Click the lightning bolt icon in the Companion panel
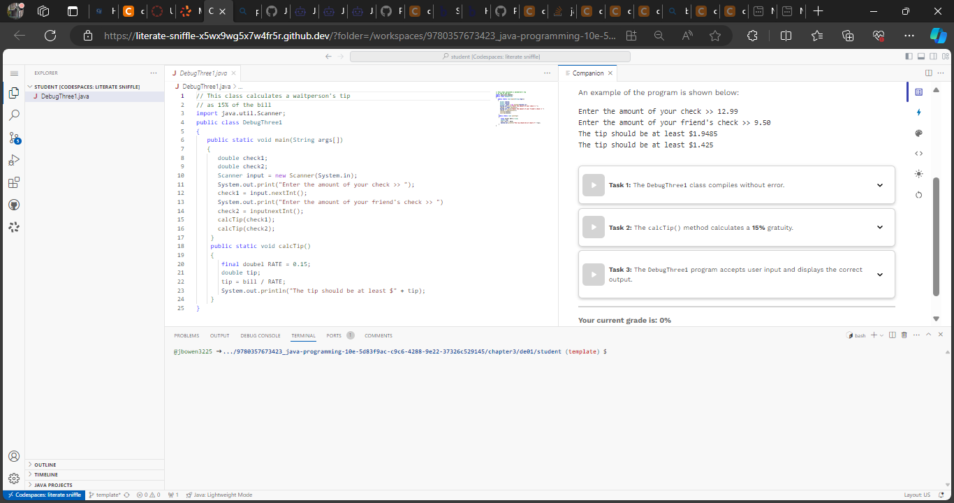Screen dimensions: 954x503 pyautogui.click(x=918, y=112)
